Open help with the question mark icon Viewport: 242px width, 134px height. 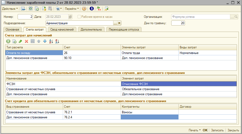[84, 9]
